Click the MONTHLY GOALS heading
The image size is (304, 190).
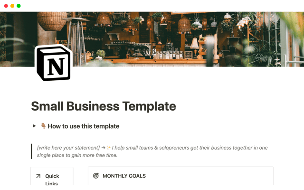pos(124,176)
